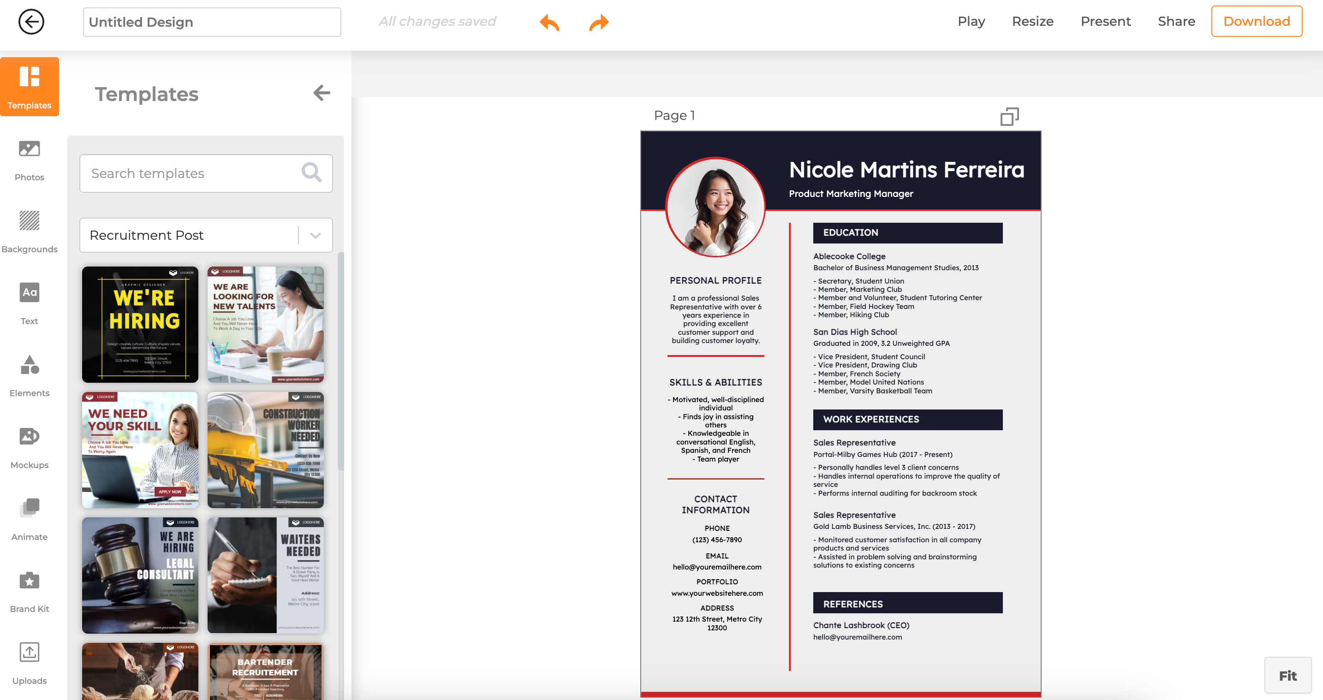Click the undo arrow icon
The height and width of the screenshot is (700, 1323).
click(x=549, y=22)
